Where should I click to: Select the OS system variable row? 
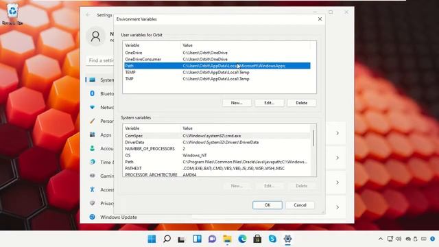coord(217,155)
